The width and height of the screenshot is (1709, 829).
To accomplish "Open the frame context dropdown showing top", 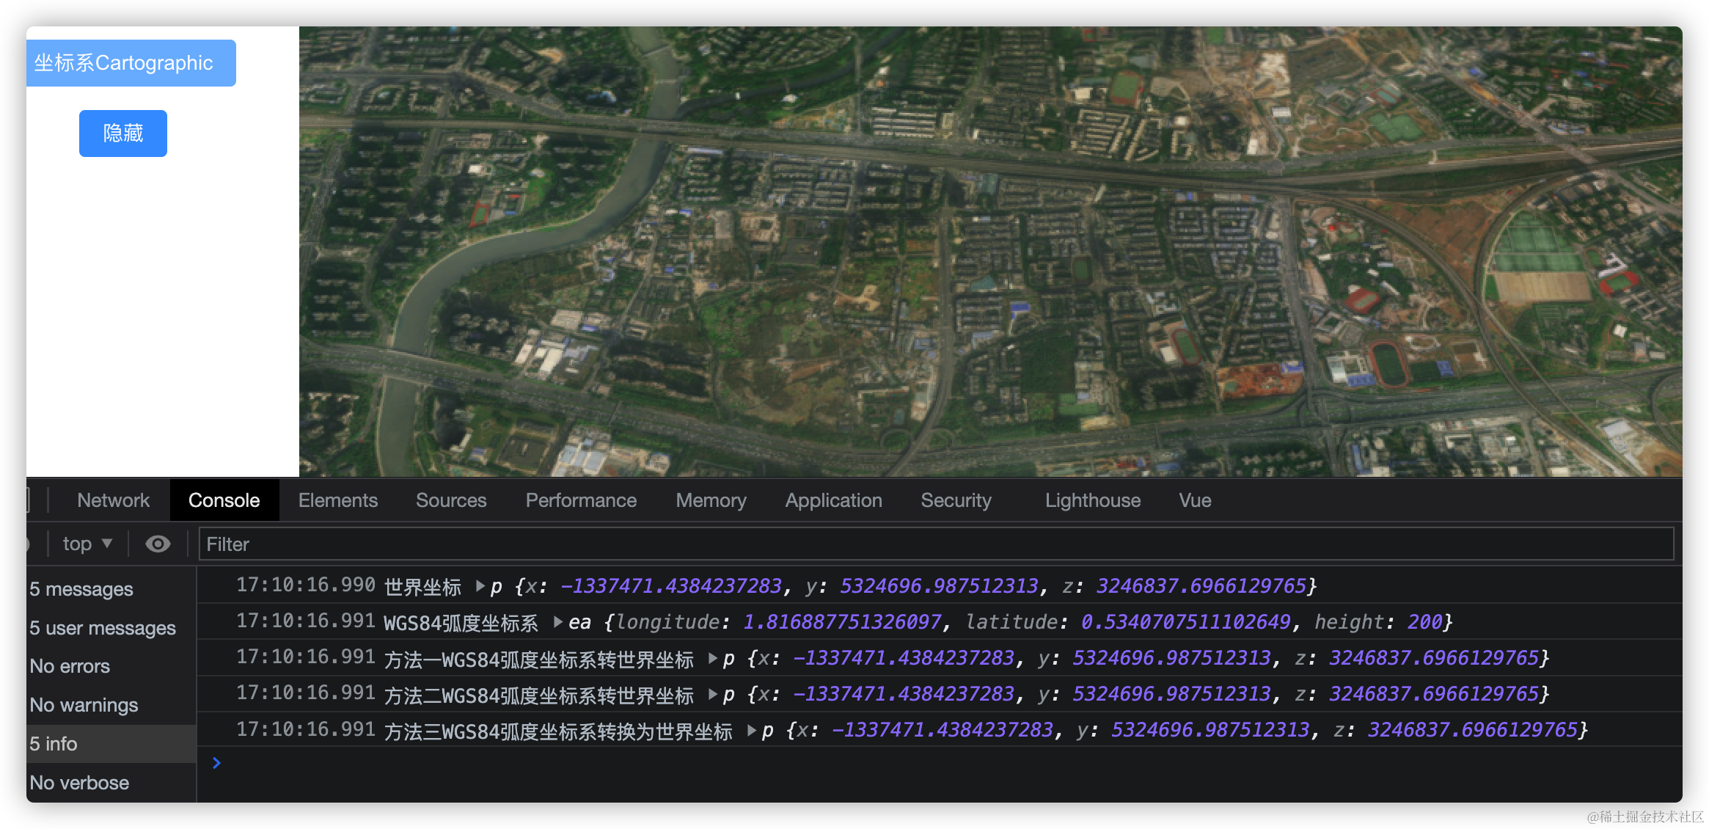I will [x=86, y=544].
